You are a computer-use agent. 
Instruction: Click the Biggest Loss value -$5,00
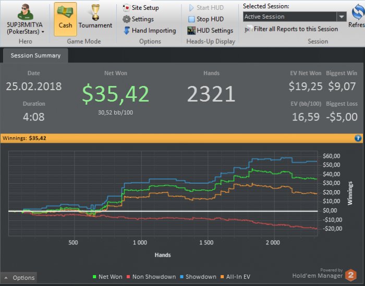pyautogui.click(x=342, y=117)
